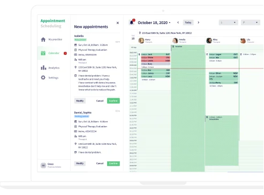Open Settings in sidebar
The image size is (264, 195).
point(54,77)
